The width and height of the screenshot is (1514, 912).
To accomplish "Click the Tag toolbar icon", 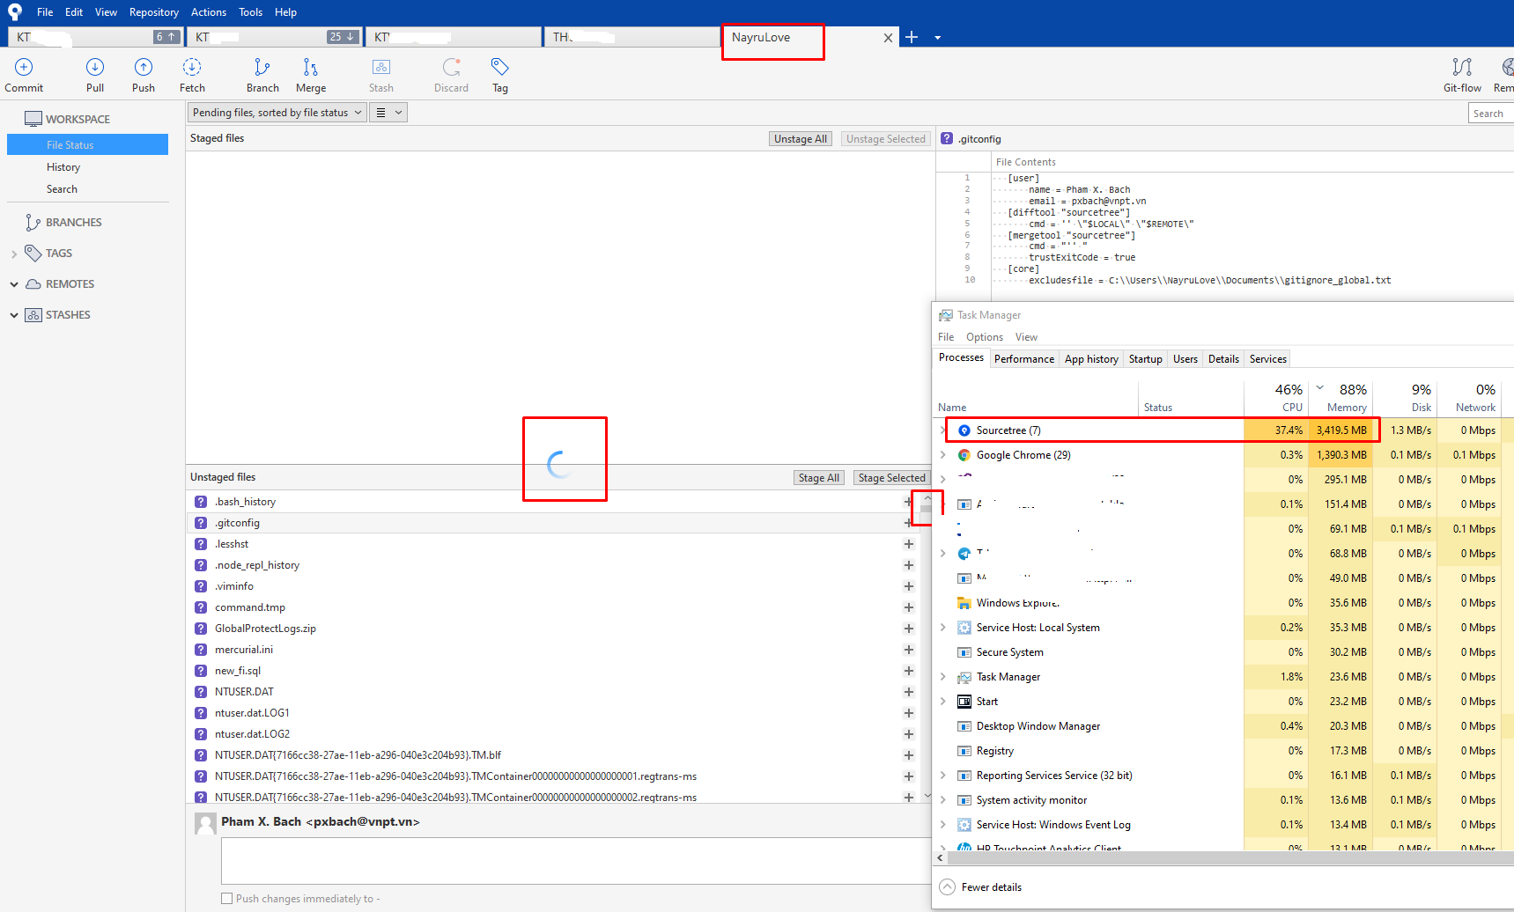I will 500,67.
